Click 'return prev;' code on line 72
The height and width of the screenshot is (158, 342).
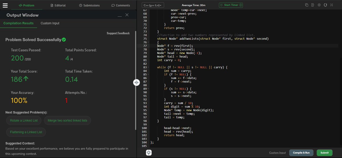[174, 28]
